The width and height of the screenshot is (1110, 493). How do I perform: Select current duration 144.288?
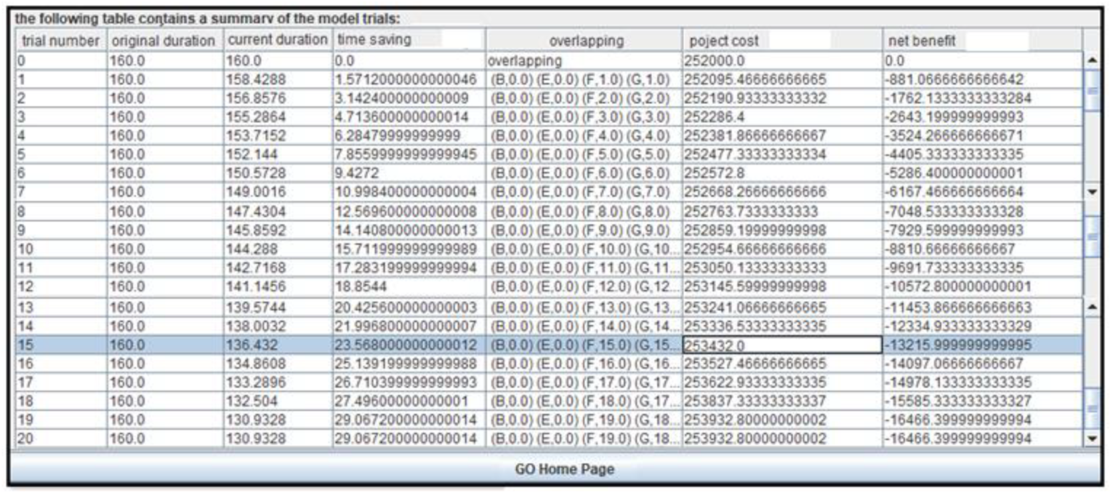click(x=278, y=249)
